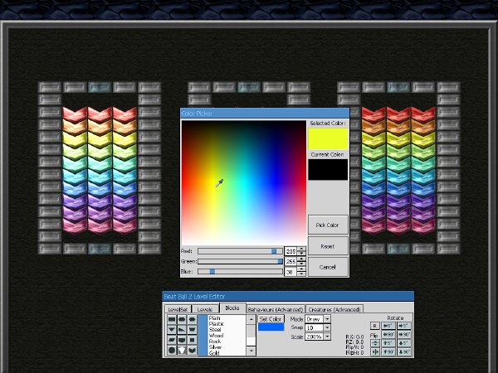Image resolution: width=498 pixels, height=373 pixels.
Task: Rotate up by 5 degrees
Action: [x=388, y=343]
